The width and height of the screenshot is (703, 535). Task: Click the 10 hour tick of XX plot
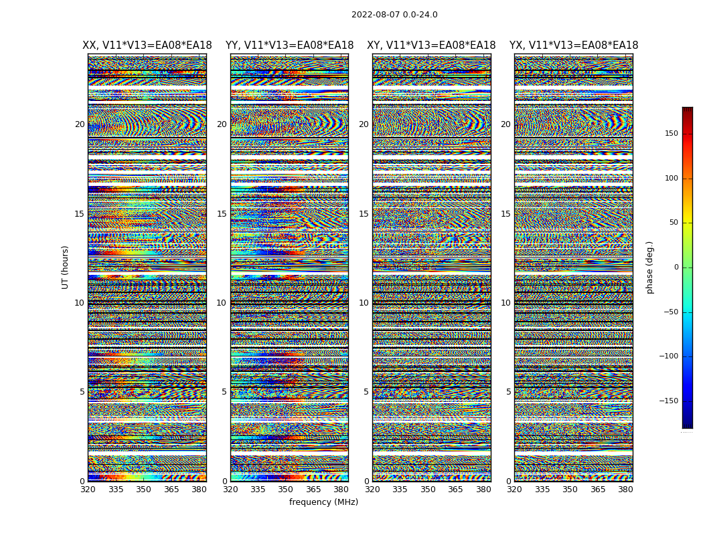click(80, 303)
